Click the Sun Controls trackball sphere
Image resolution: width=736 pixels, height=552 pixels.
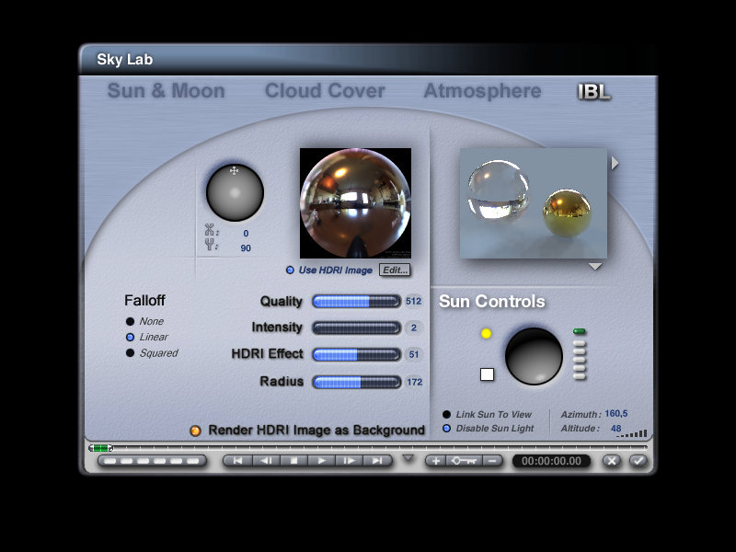[x=534, y=356]
